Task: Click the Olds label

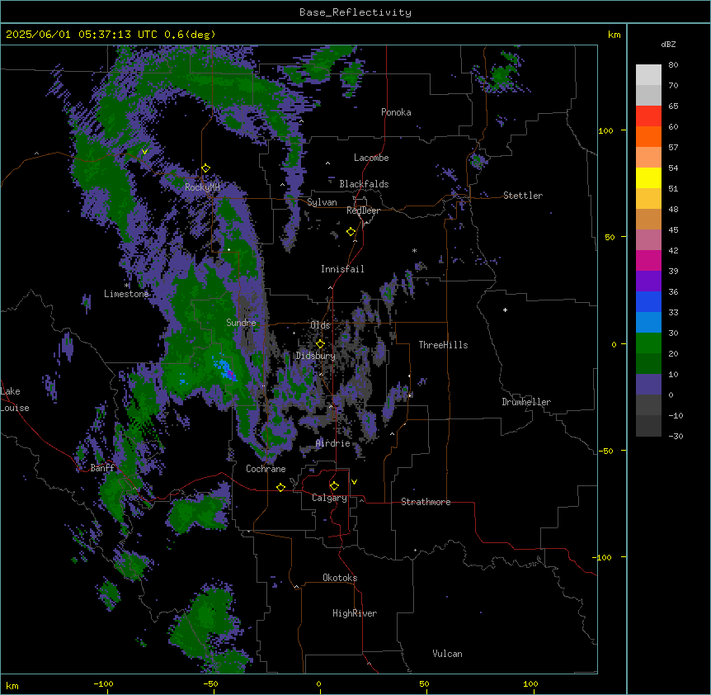Action: tap(320, 325)
